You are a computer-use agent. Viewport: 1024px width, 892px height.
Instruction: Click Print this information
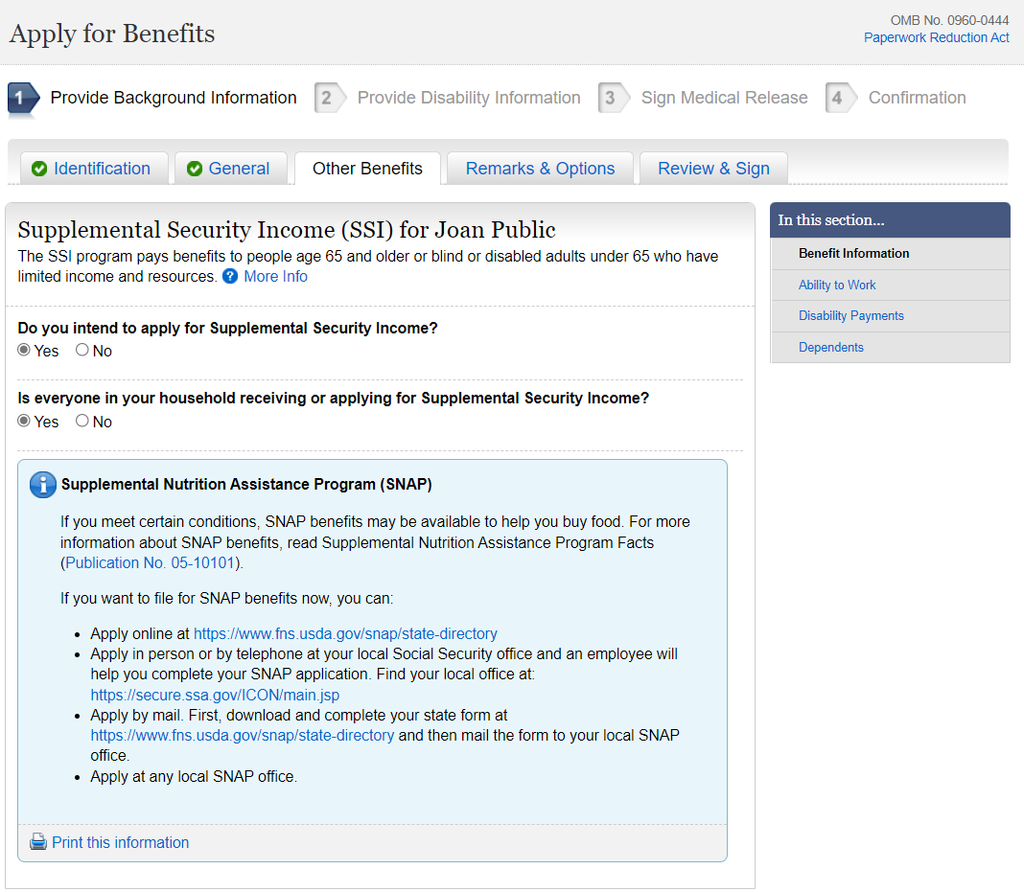coord(120,842)
